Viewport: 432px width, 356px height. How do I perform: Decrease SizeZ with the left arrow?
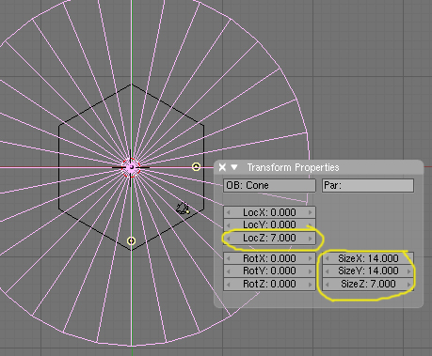(x=327, y=285)
